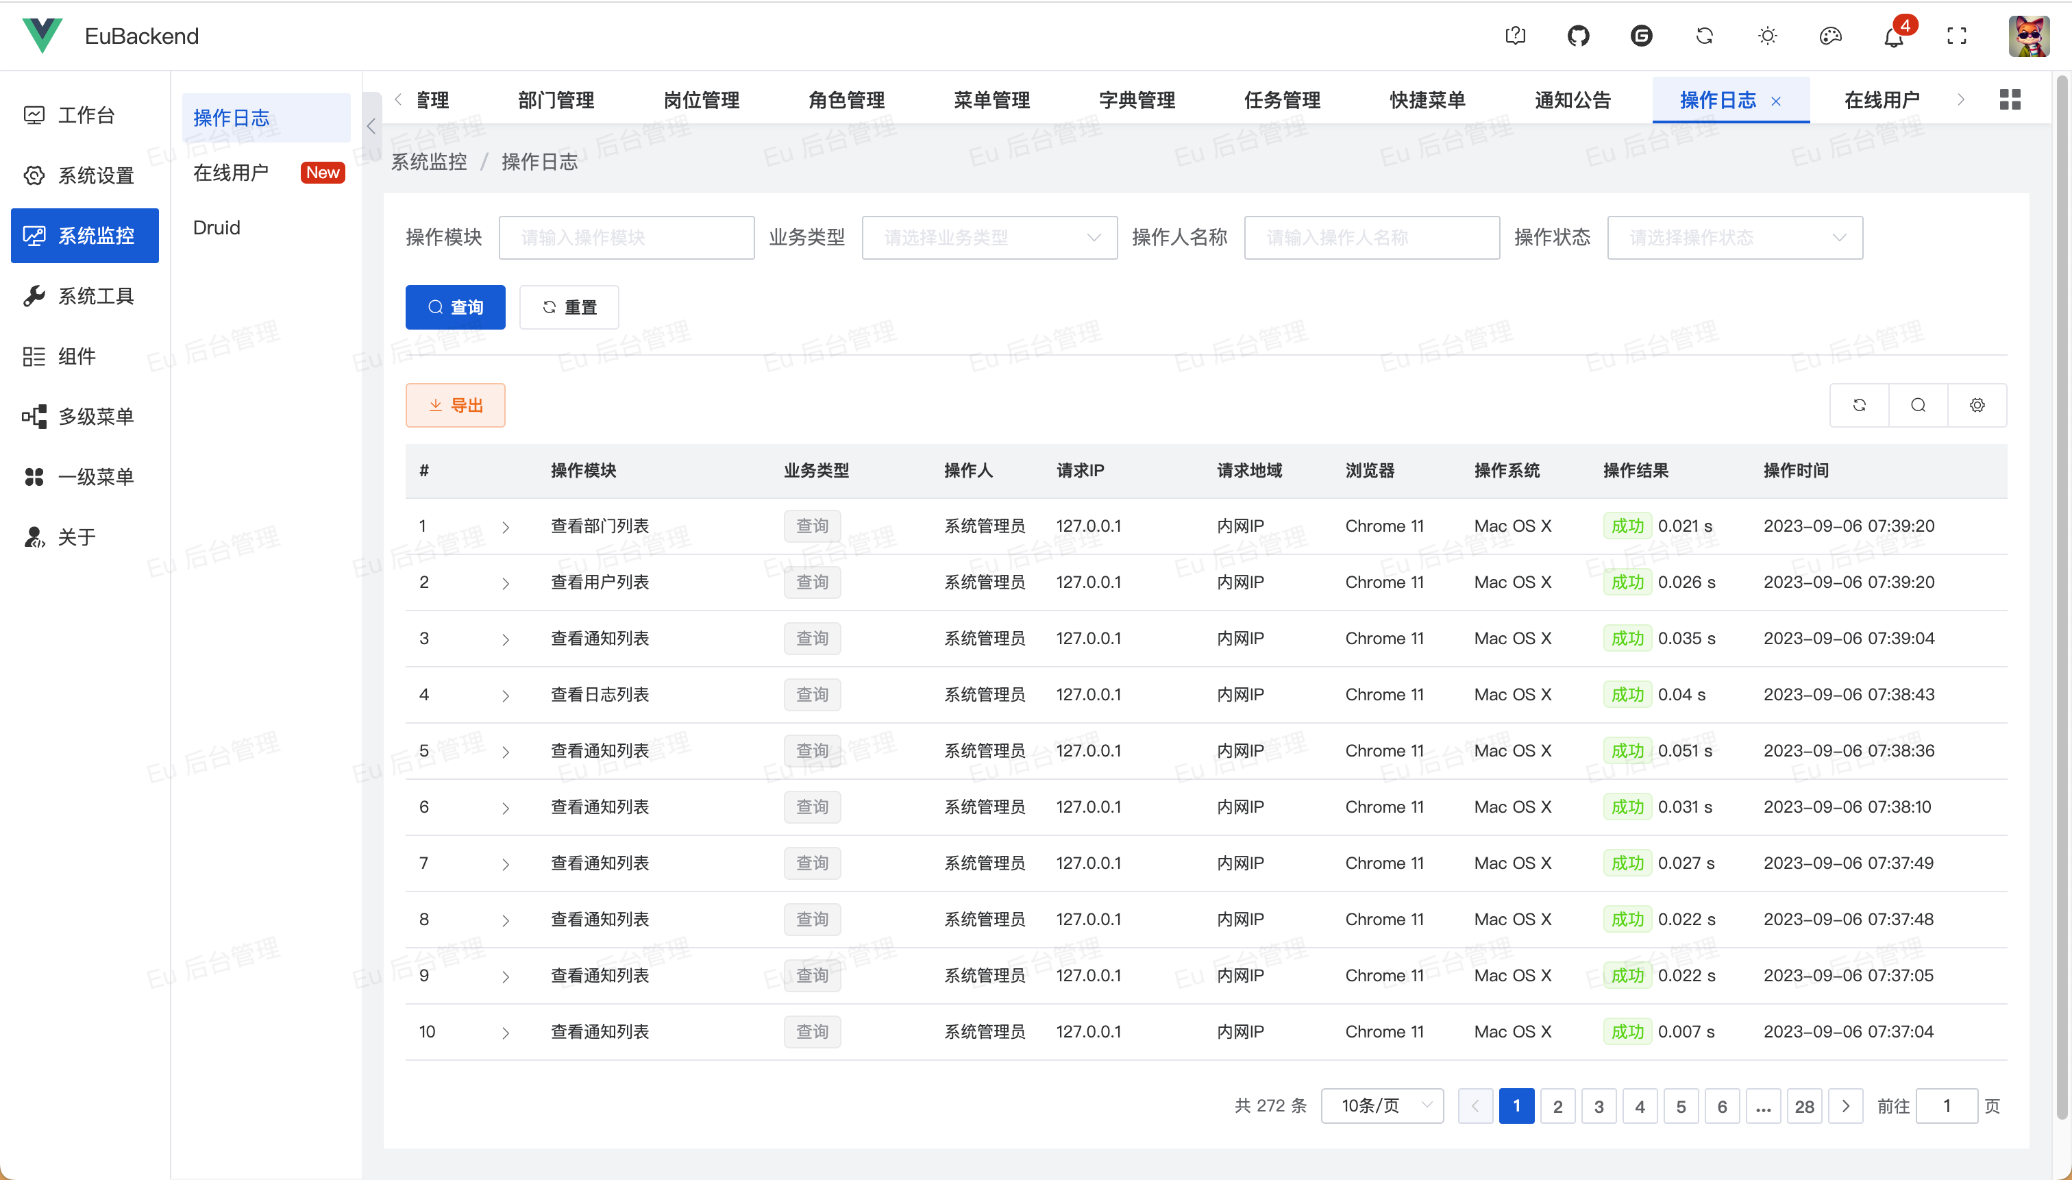Select Druid submenu item
The image size is (2072, 1180).
point(266,228)
